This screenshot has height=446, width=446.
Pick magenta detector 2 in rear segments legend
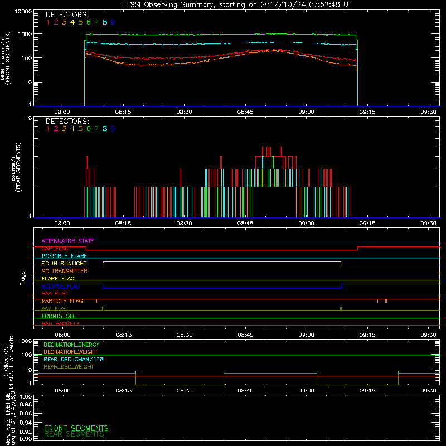(56, 129)
